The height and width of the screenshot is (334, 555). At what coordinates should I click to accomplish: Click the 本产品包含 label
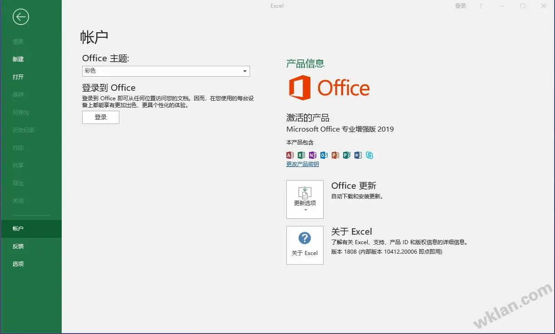click(x=300, y=142)
